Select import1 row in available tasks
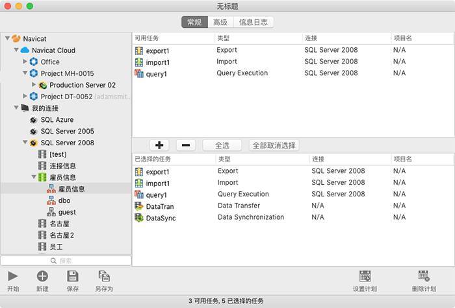455x308 pixels. [x=293, y=62]
